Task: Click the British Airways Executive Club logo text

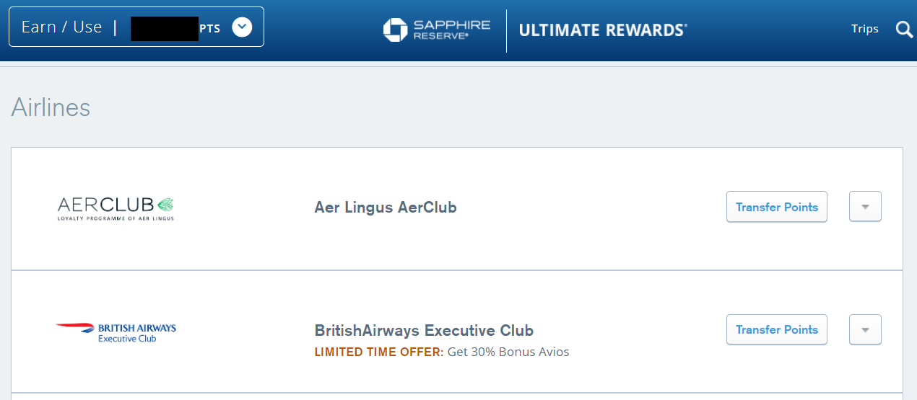Action: (x=136, y=332)
